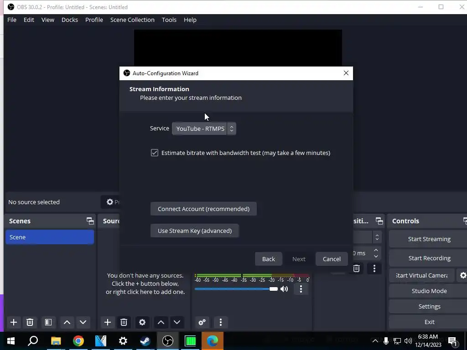Open advanced audio properties gears icon
467x350 pixels.
coord(202,322)
